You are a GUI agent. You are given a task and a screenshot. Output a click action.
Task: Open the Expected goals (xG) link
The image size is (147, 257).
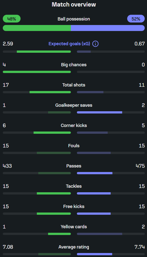click(69, 44)
